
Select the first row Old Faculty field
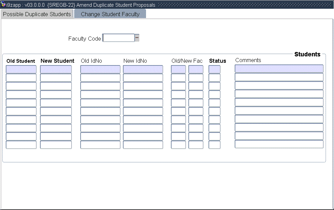pos(178,69)
